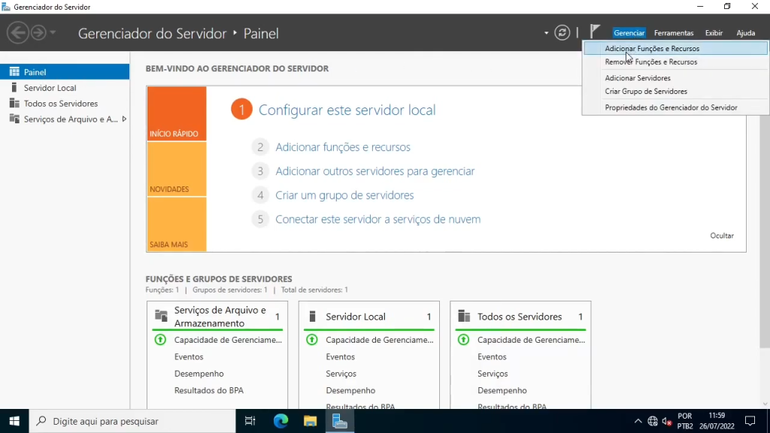770x433 pixels.
Task: Choose Criar Grupo de Servidores entry
Action: [676, 91]
